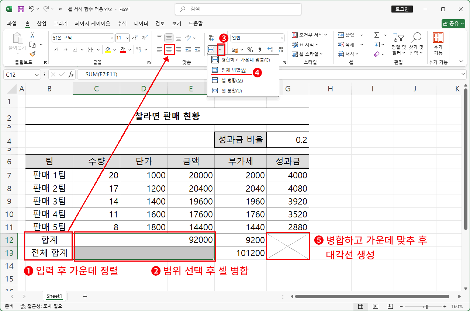Click the horizontal scrollbar thumb
470x311 pixels.
coord(372,296)
